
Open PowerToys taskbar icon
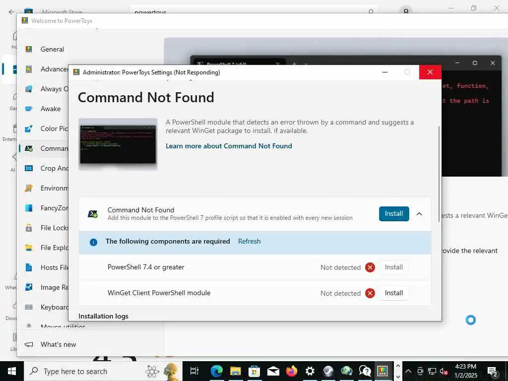tap(382, 371)
